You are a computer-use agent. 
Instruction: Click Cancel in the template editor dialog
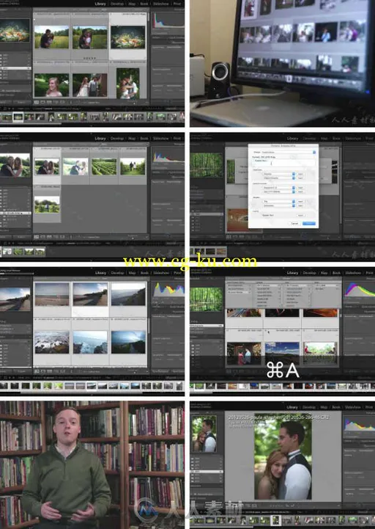[x=294, y=223]
